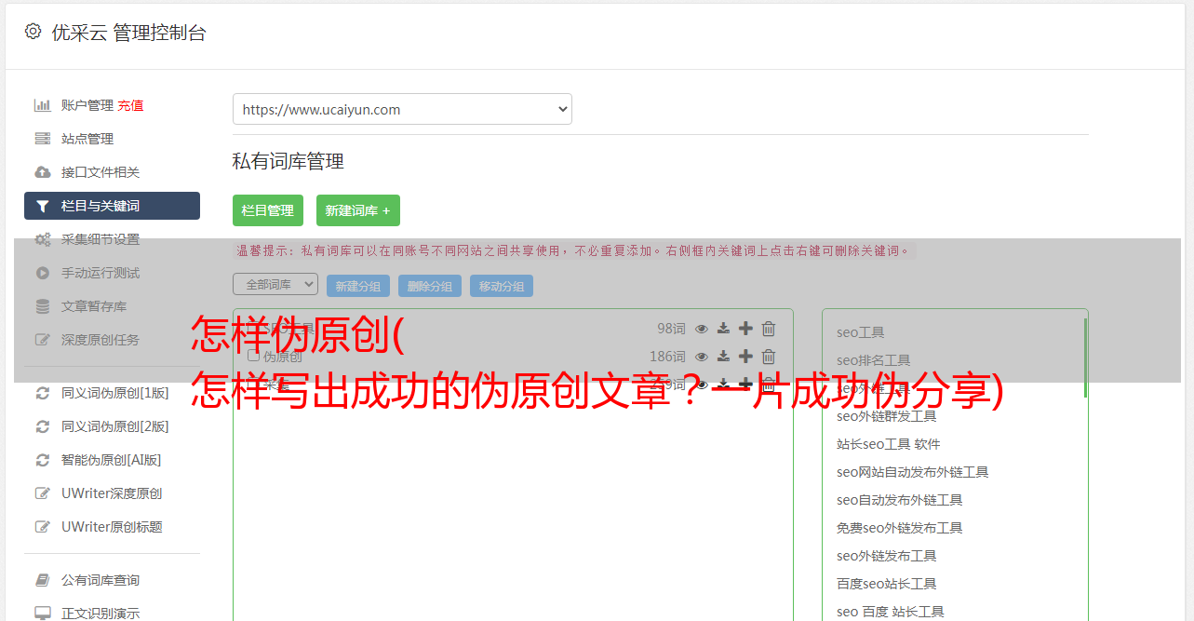Click the 优采云 管理控制台 header title
The width and height of the screenshot is (1194, 621).
coord(128,33)
